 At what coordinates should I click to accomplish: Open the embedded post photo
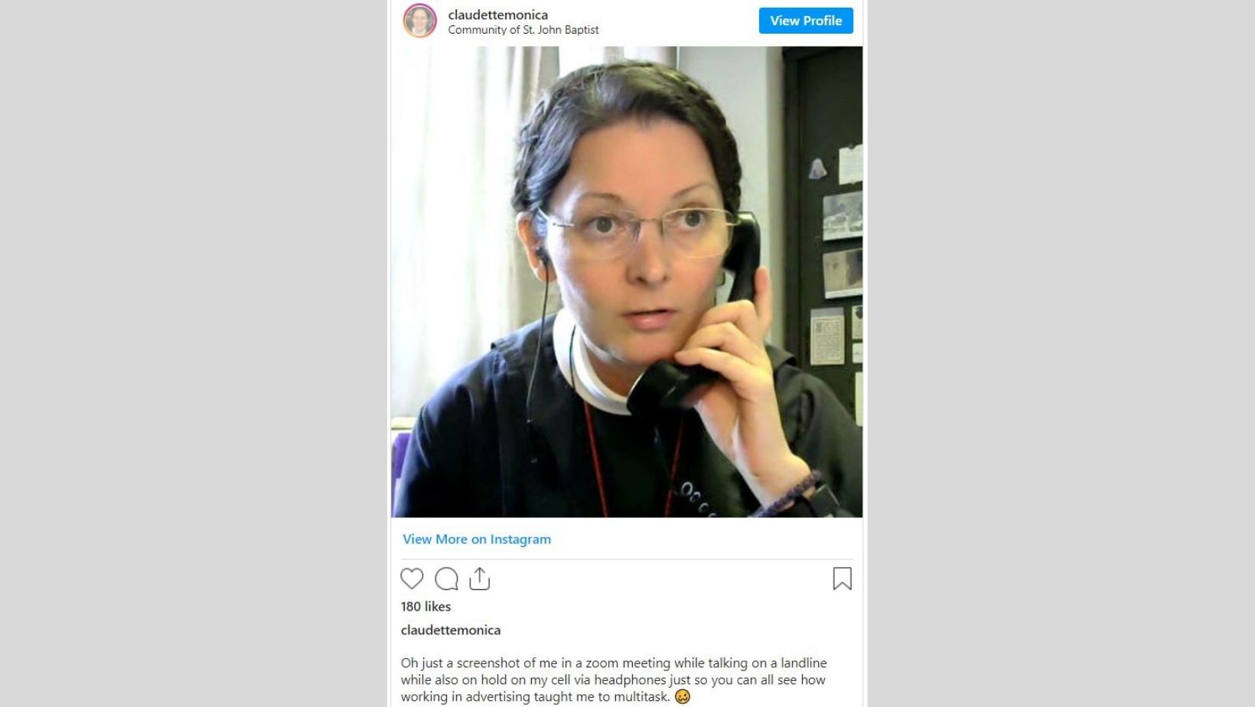[627, 282]
